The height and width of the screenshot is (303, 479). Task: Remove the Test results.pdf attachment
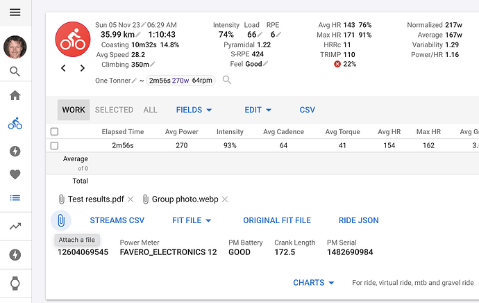point(131,199)
